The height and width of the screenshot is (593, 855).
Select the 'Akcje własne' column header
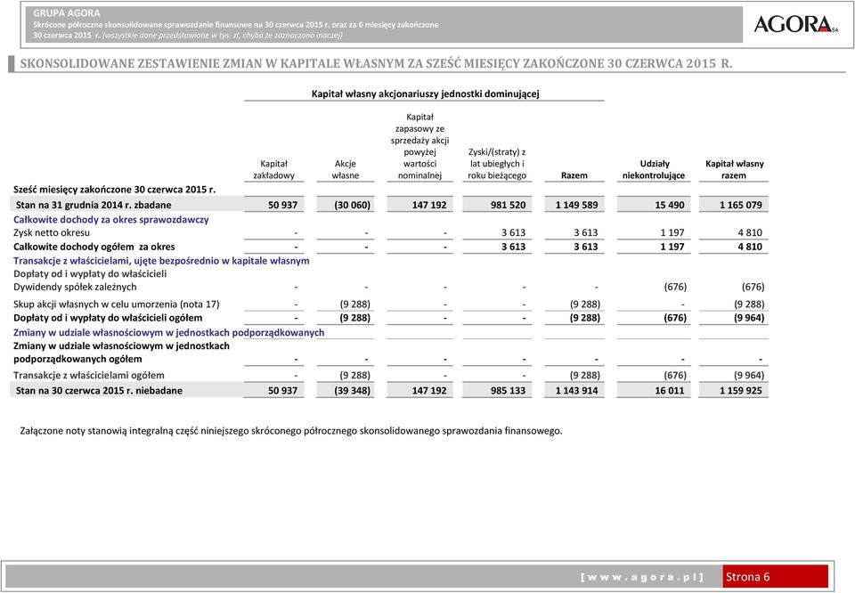click(x=346, y=169)
